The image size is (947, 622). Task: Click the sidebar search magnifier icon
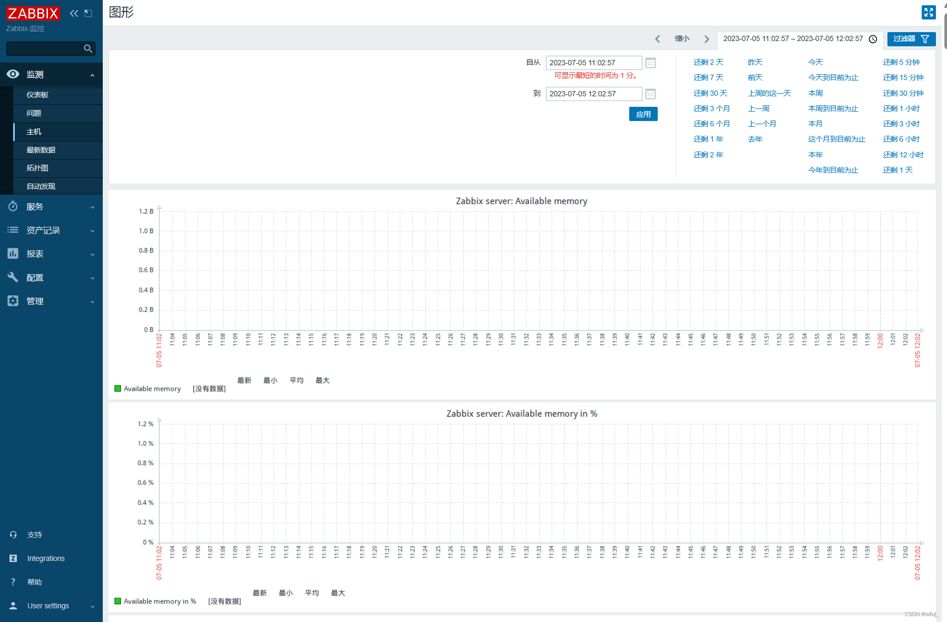coord(88,48)
